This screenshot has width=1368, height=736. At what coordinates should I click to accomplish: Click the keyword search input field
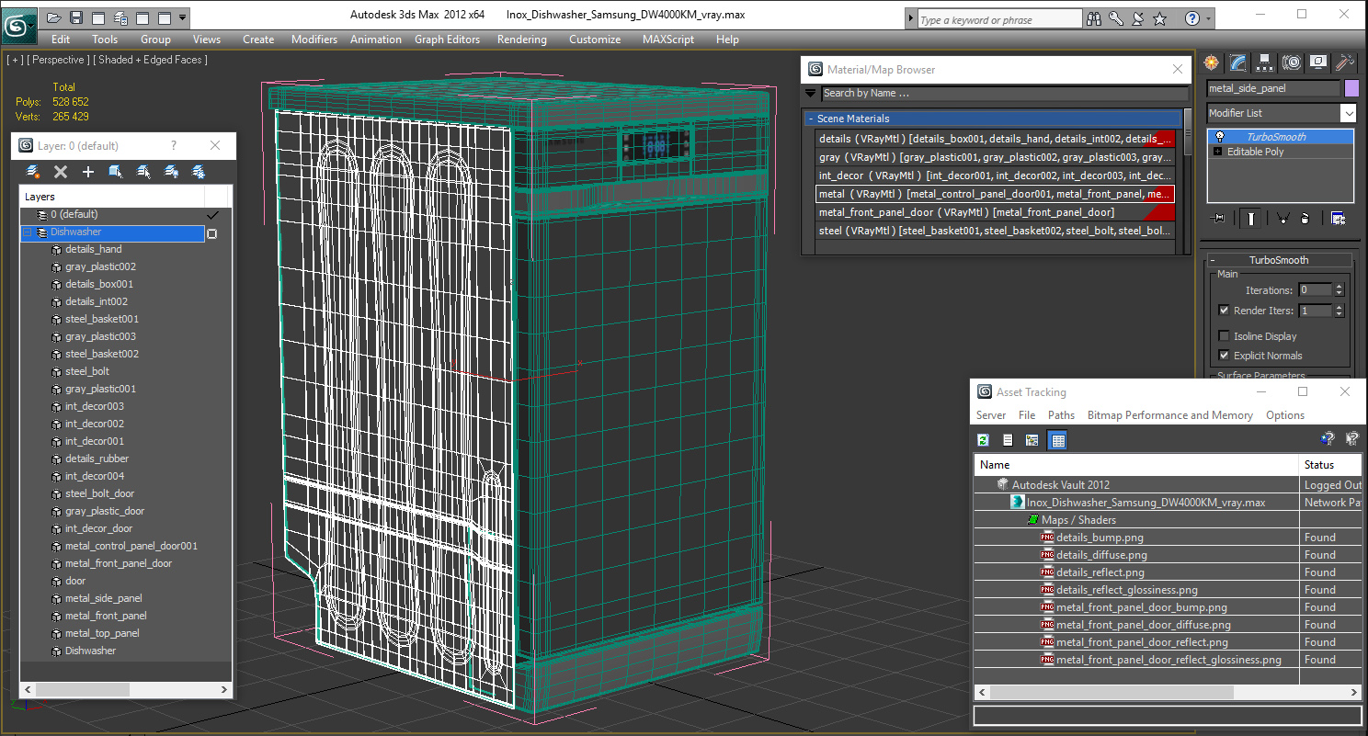[999, 19]
